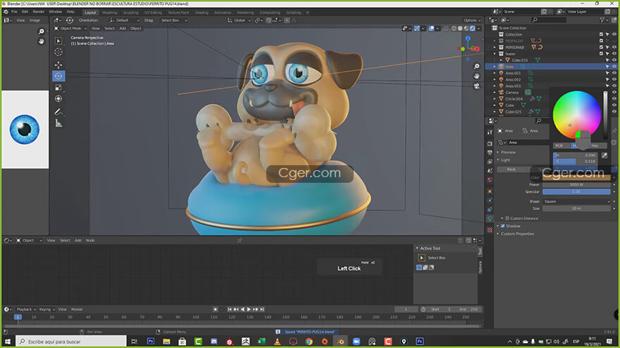Viewport: 620px width, 348px height.
Task: Open the Orientation Default dropdown
Action: click(x=125, y=20)
